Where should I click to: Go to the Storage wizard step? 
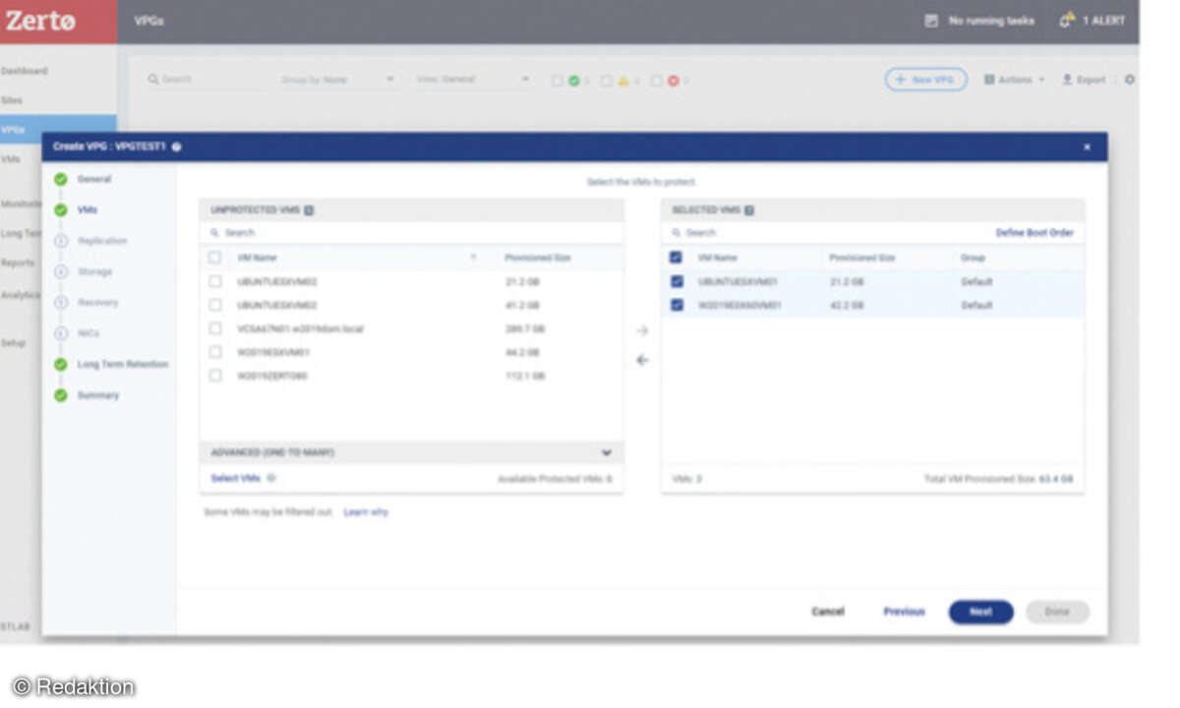(94, 271)
